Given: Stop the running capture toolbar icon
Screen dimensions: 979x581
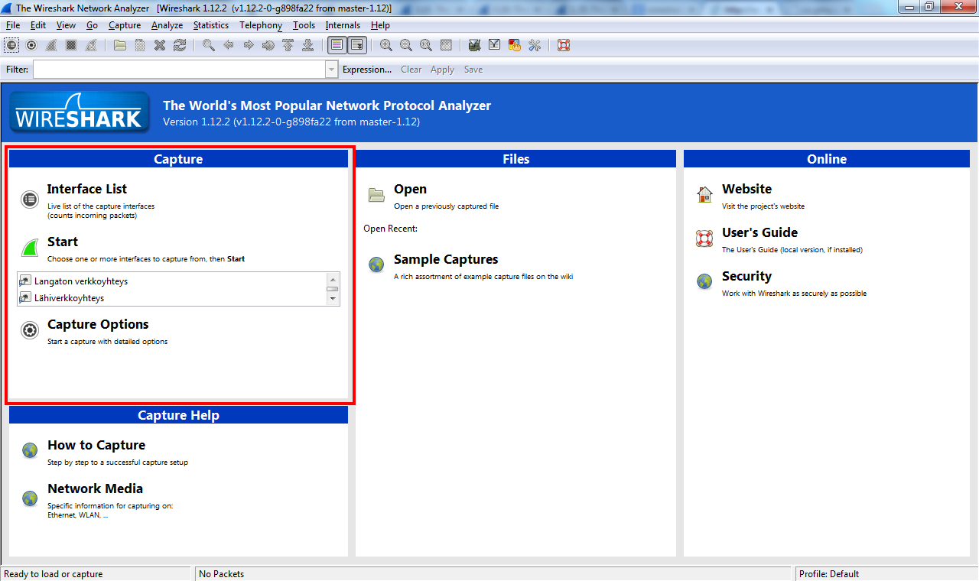Looking at the screenshot, I should click(x=71, y=45).
